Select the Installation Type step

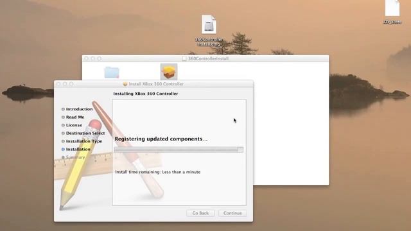coord(84,141)
